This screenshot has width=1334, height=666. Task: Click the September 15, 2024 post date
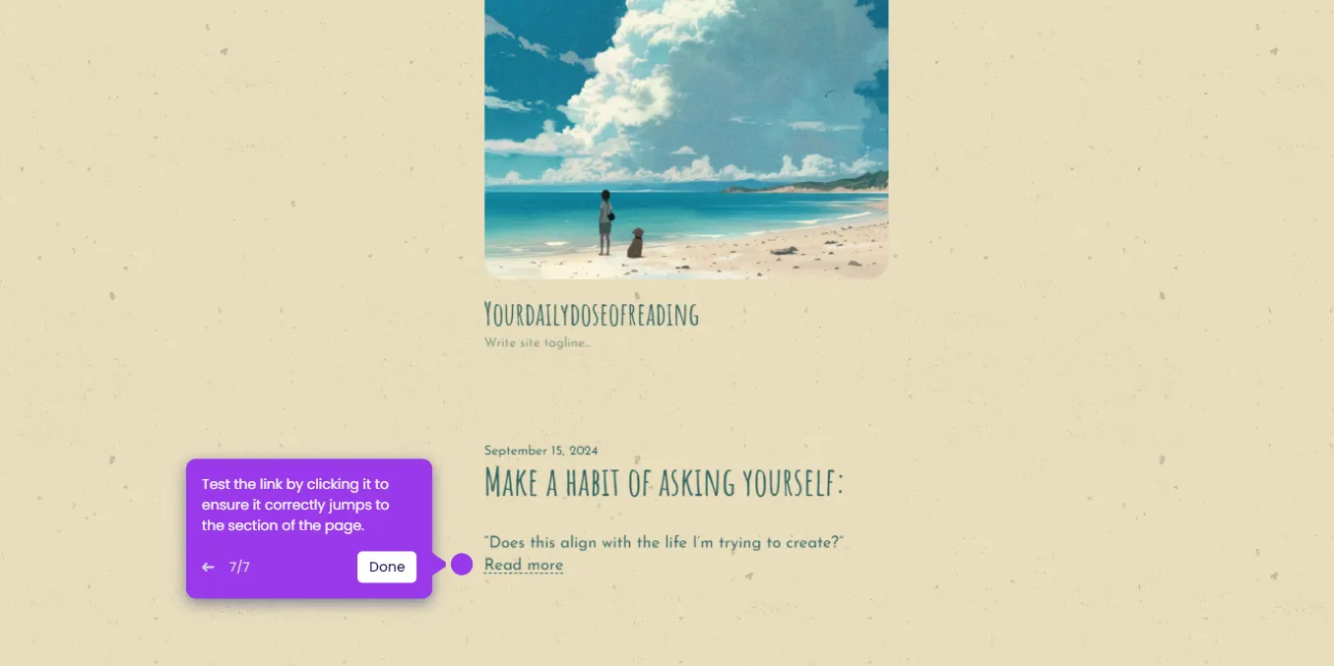(540, 451)
